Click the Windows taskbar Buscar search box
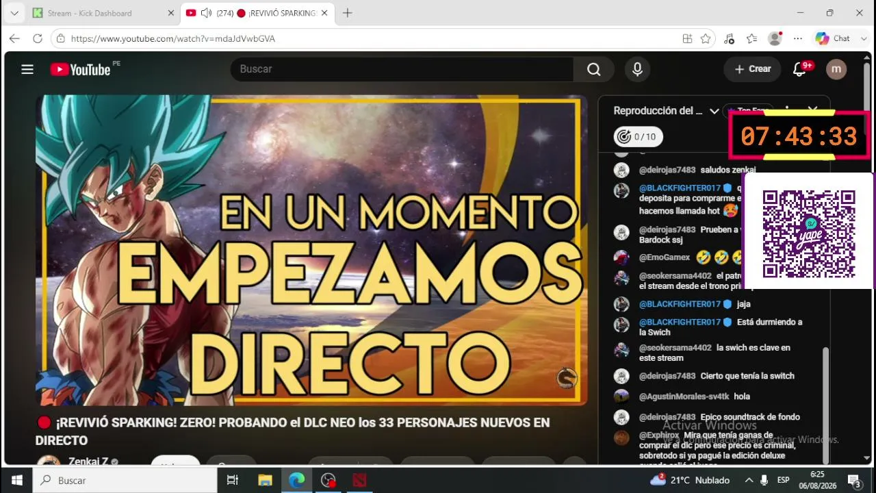 pyautogui.click(x=126, y=480)
